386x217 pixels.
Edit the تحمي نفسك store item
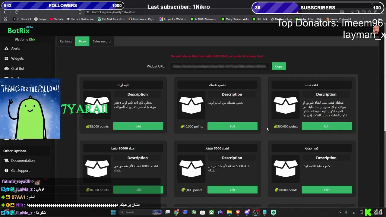[233, 126]
